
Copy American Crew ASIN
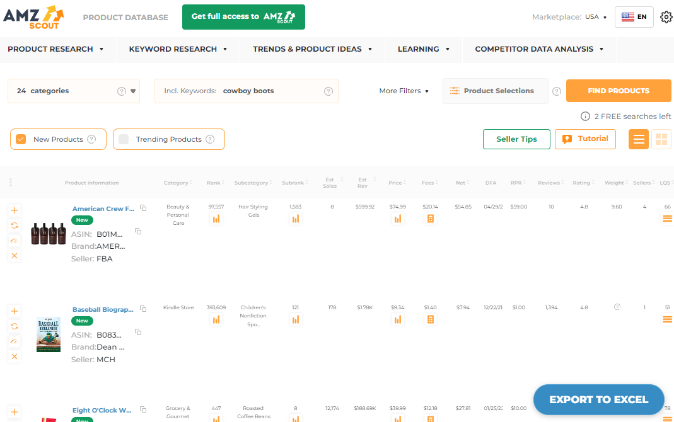pyautogui.click(x=138, y=231)
